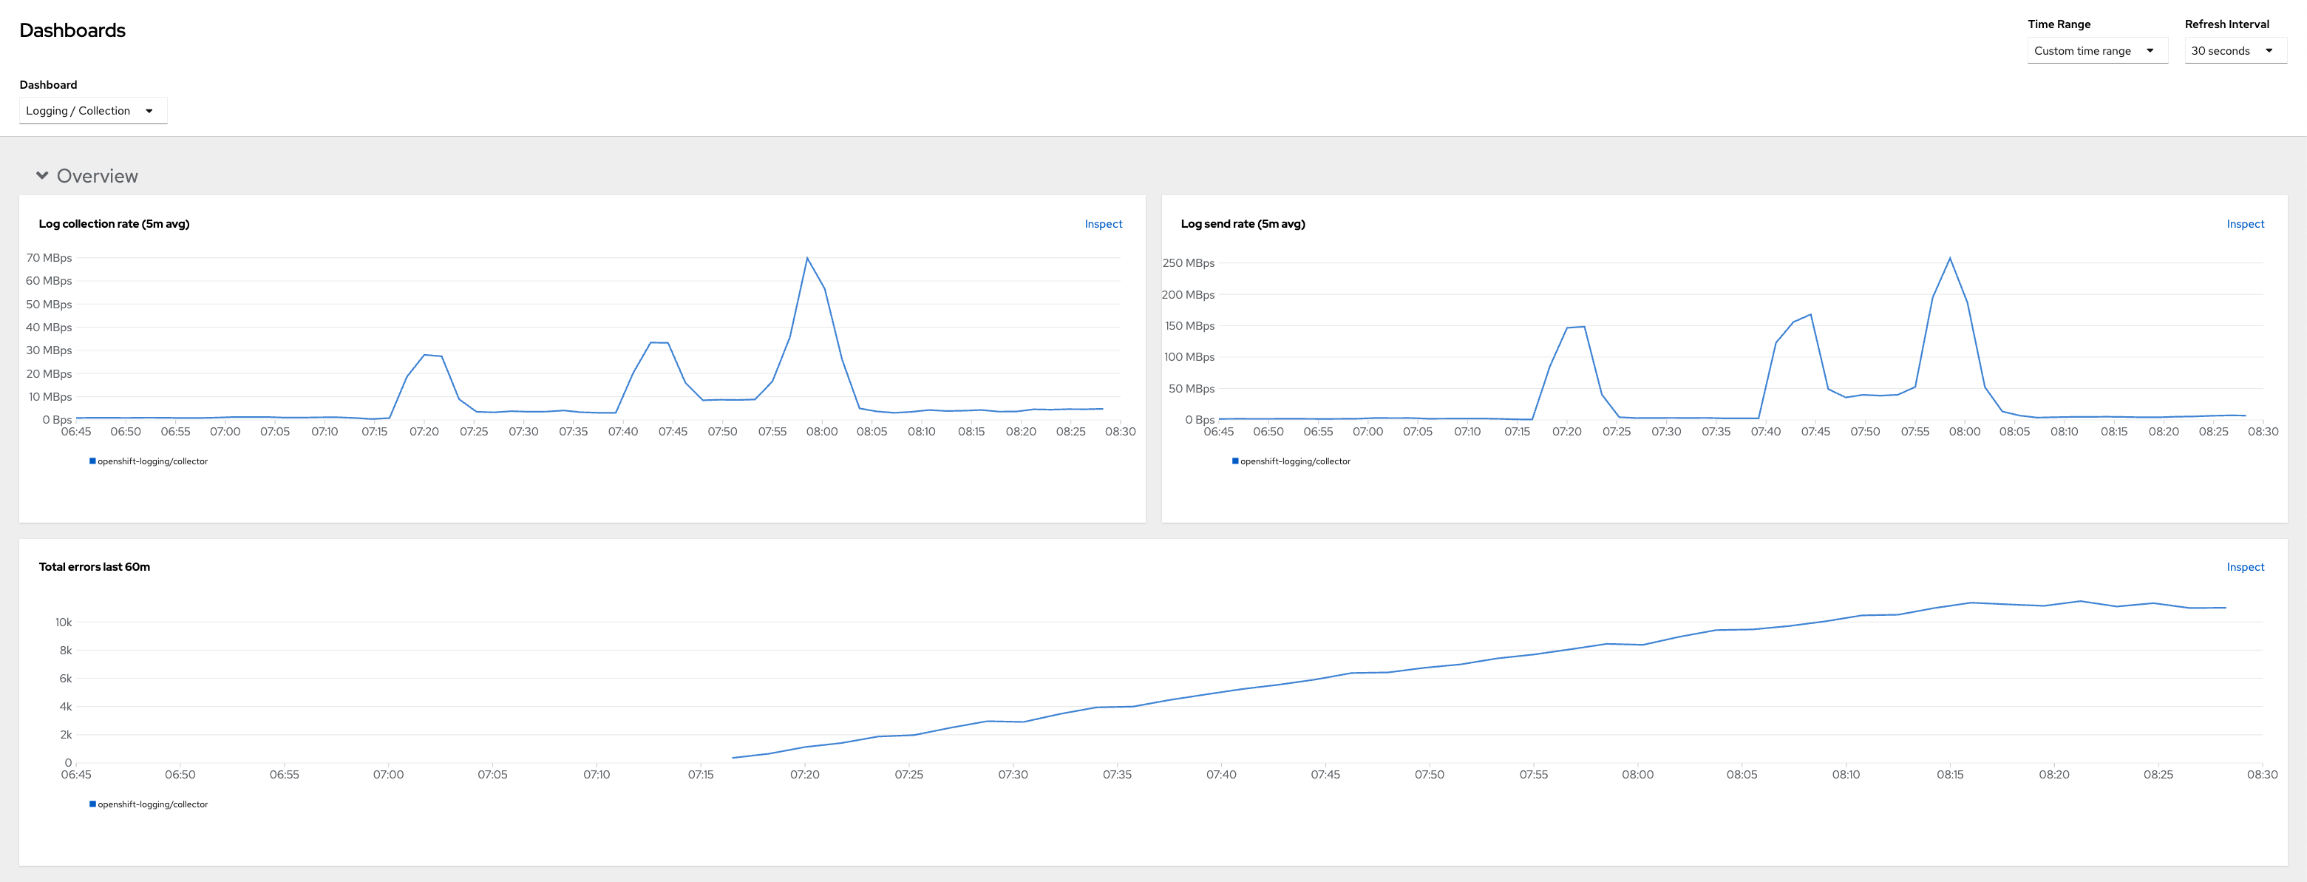Open the Time Range dropdown
The height and width of the screenshot is (882, 2307).
tap(2096, 51)
